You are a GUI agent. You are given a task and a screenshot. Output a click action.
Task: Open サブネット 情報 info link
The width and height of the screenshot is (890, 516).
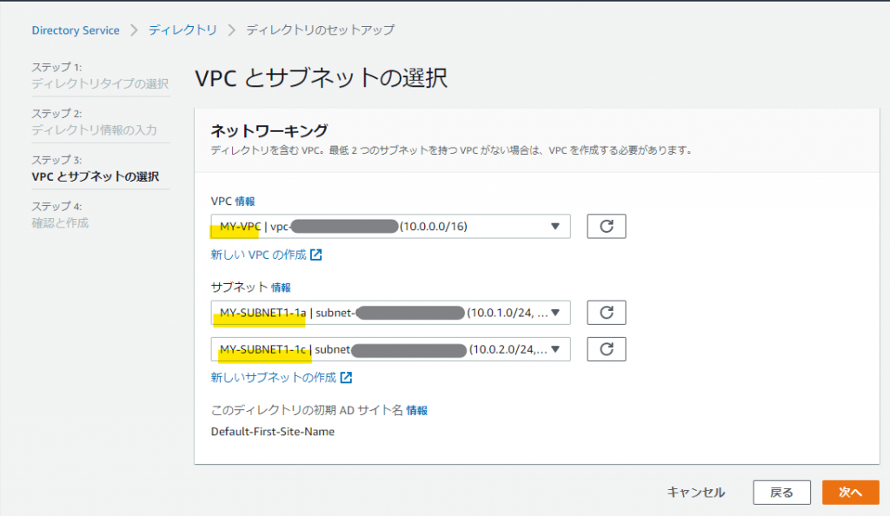[x=281, y=287]
